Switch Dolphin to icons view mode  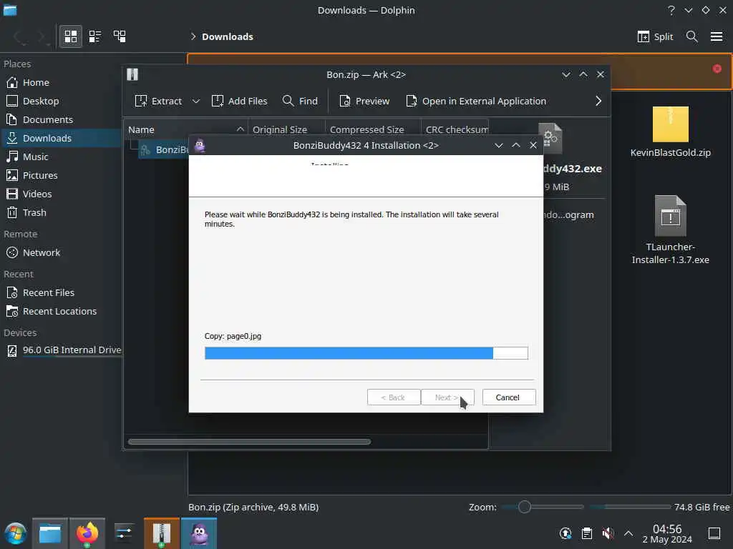71,36
